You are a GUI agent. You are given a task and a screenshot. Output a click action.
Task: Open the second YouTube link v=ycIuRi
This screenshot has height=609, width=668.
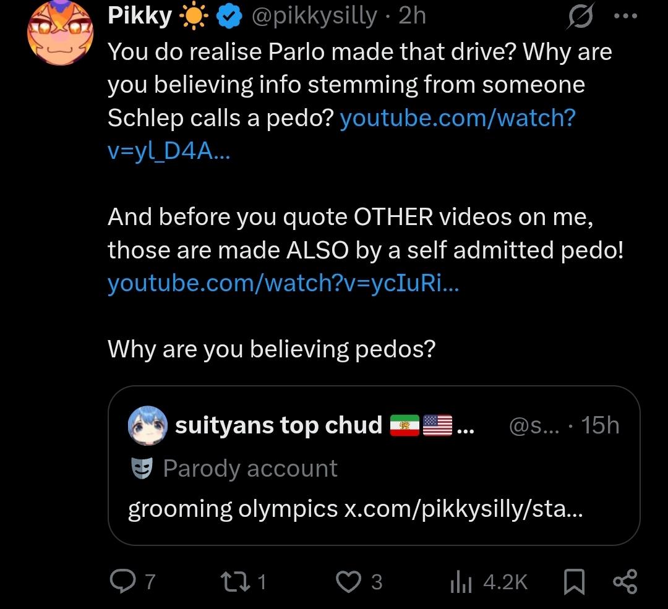[283, 283]
